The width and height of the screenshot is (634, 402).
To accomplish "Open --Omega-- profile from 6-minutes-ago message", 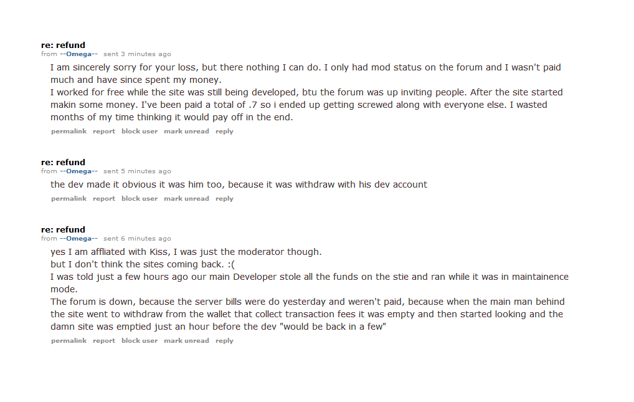I will 78,239.
